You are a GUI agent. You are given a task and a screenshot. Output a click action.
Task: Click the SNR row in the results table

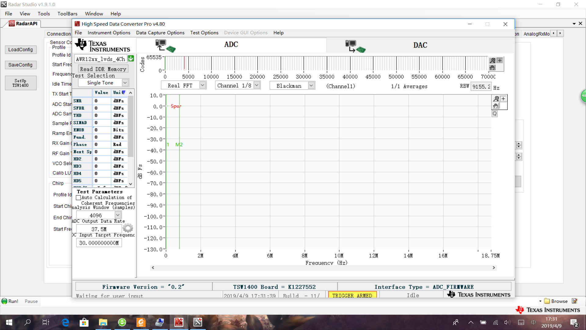(100, 101)
